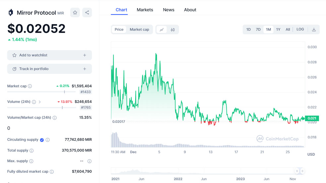Click the share icon next to title

(x=87, y=13)
